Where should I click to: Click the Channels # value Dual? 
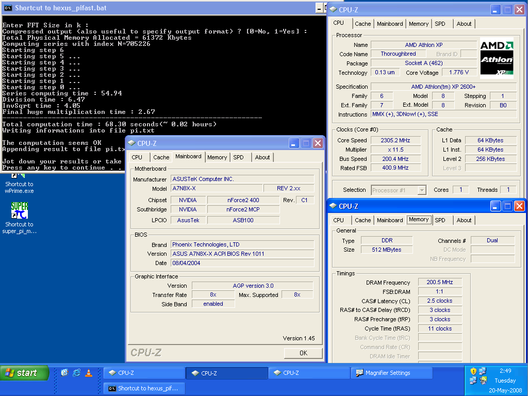coord(492,240)
